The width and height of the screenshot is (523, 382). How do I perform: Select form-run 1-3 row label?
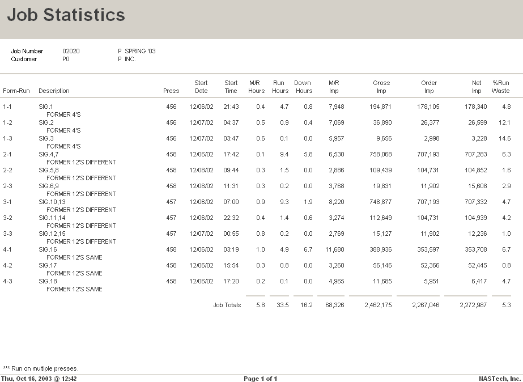point(7,138)
